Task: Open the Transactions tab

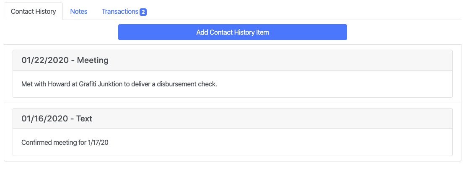Action: tap(120, 12)
